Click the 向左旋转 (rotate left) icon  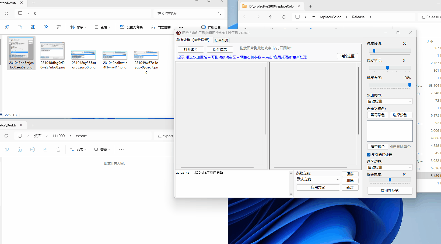[153, 27]
